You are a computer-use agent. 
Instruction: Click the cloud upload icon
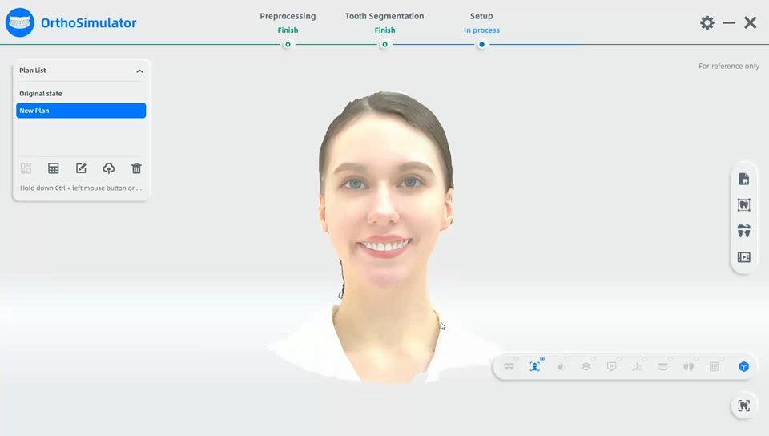click(109, 168)
